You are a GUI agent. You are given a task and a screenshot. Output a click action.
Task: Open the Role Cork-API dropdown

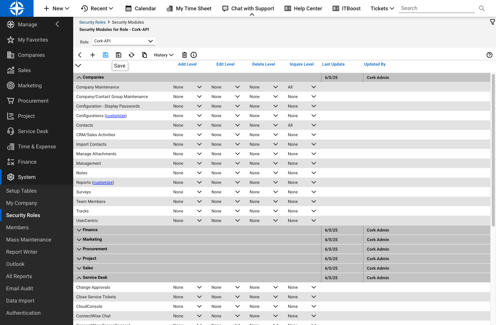[124, 41]
